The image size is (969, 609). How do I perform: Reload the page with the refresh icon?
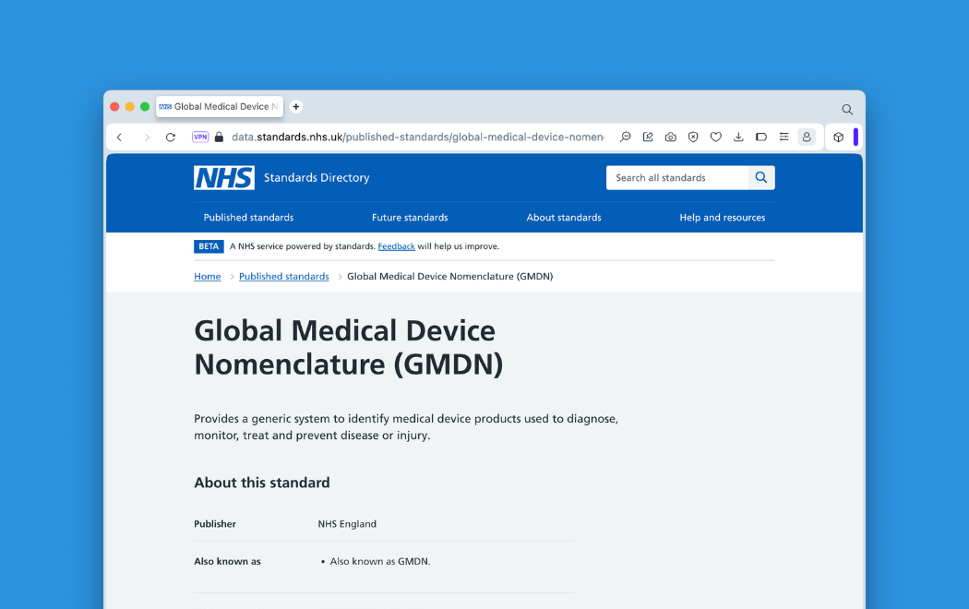[x=170, y=137]
